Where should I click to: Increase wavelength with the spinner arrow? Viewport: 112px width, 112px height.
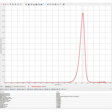coord(28,86)
